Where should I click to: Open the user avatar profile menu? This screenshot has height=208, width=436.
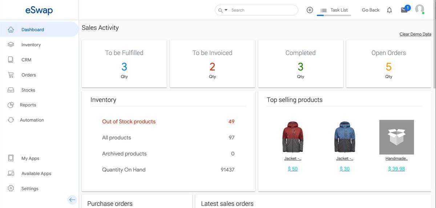(420, 9)
